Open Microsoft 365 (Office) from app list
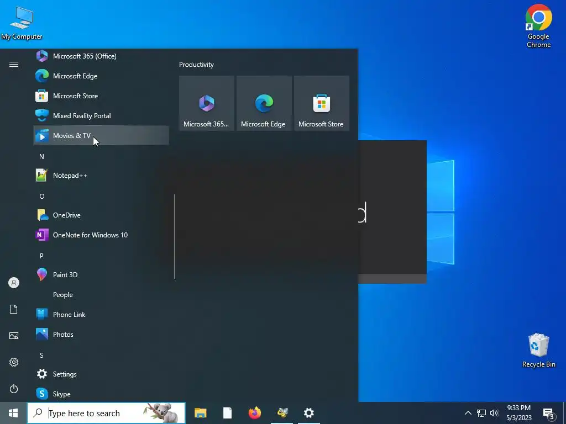Image resolution: width=566 pixels, height=424 pixels. 101,56
